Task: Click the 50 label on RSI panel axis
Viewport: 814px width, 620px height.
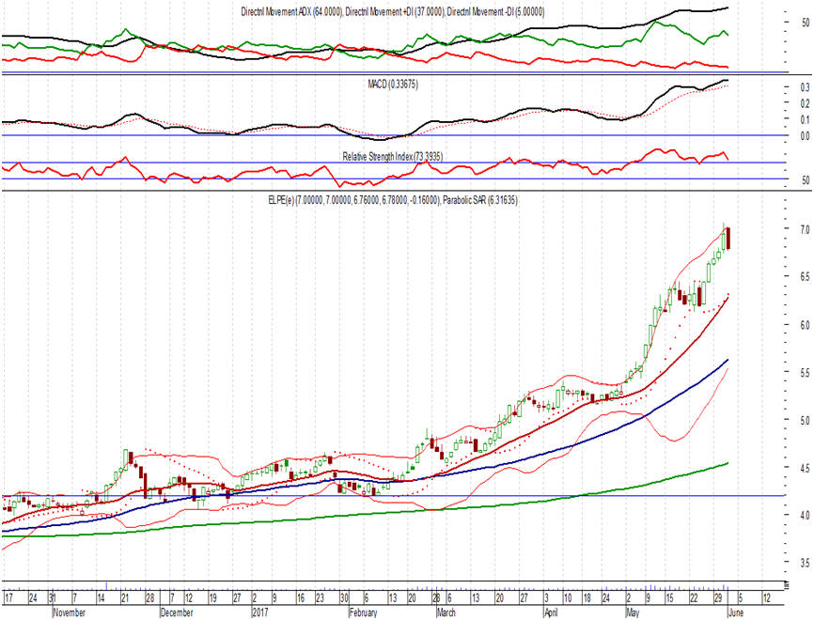Action: click(806, 180)
